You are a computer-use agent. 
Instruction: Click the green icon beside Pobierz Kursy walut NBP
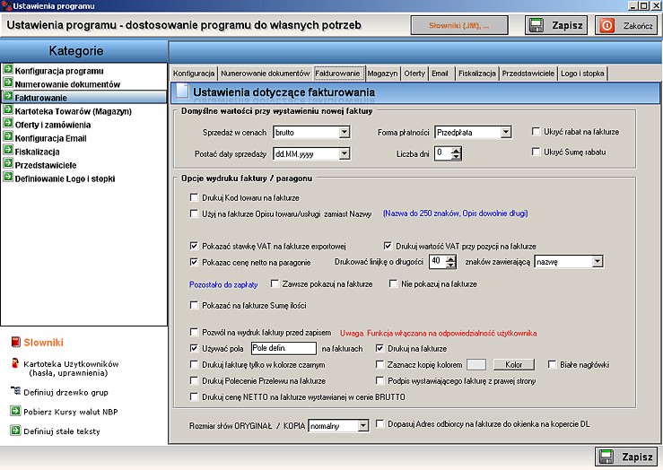pos(15,411)
